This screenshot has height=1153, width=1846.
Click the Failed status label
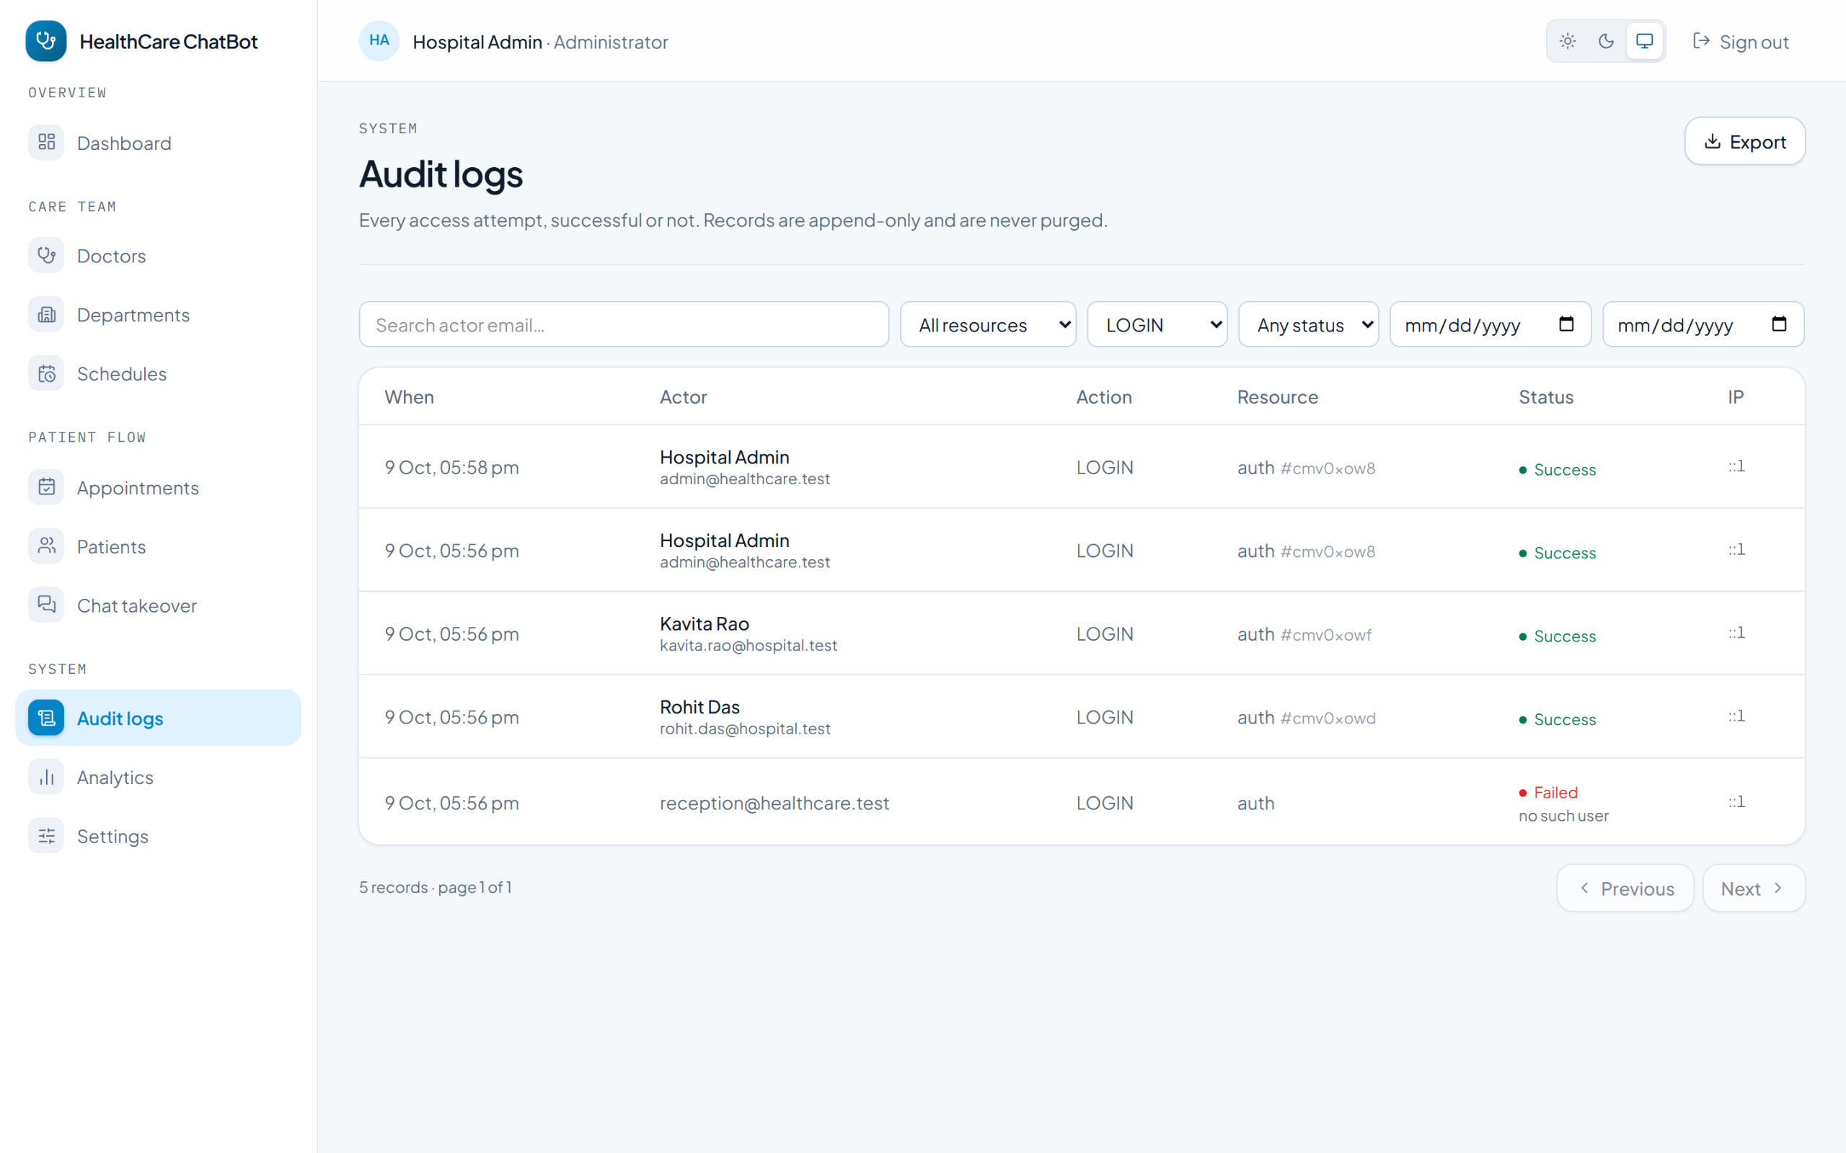tap(1555, 792)
